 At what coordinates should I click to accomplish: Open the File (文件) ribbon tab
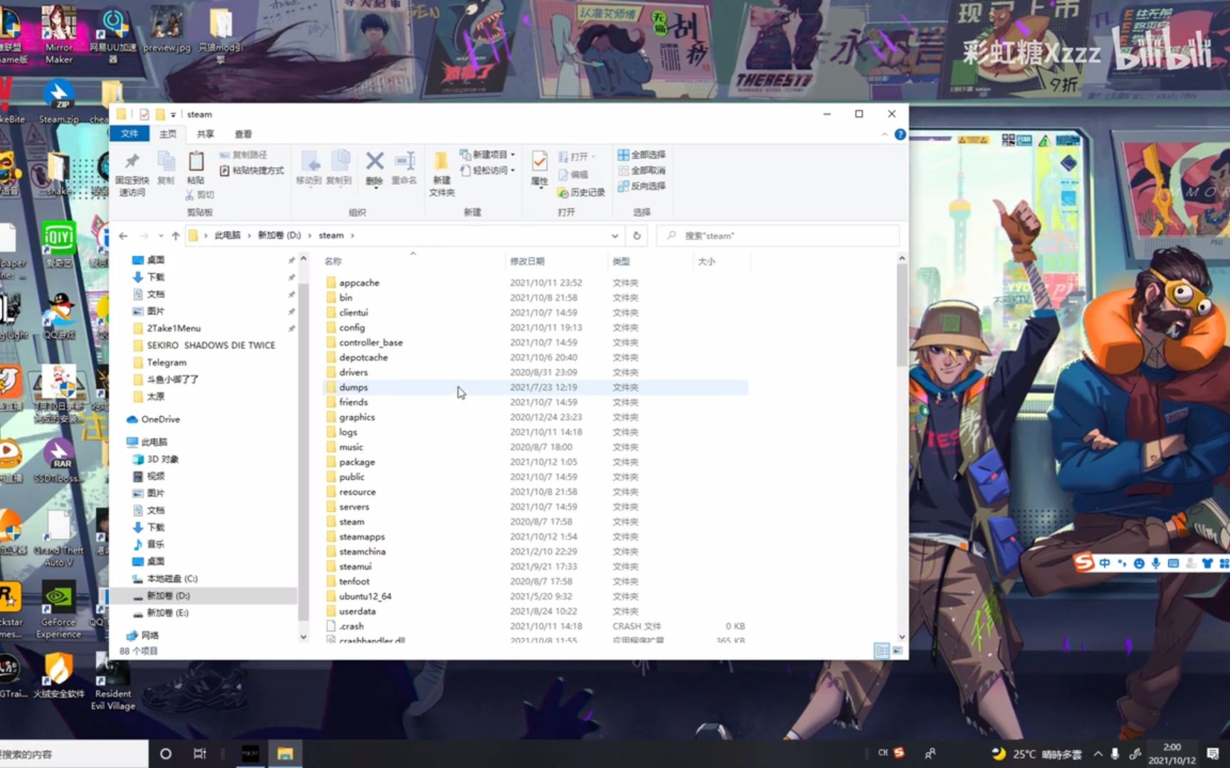click(130, 134)
